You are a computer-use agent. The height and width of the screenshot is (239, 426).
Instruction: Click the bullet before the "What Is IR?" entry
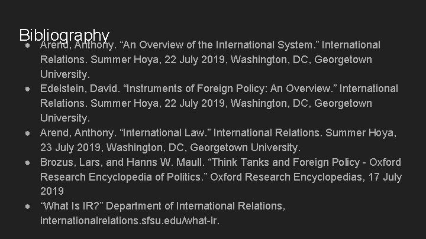28,206
